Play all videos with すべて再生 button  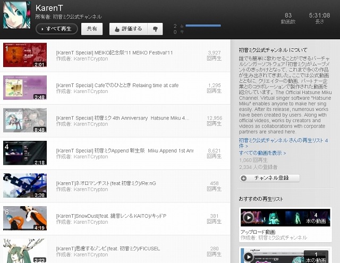pyautogui.click(x=57, y=29)
